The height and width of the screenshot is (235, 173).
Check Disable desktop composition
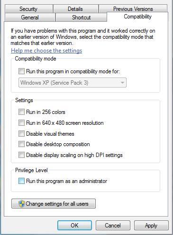pyautogui.click(x=21, y=144)
